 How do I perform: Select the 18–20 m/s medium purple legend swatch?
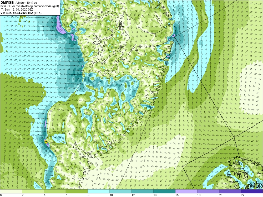coord(208,191)
